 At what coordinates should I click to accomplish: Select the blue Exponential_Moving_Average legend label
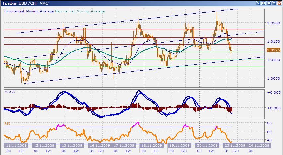coord(29,11)
